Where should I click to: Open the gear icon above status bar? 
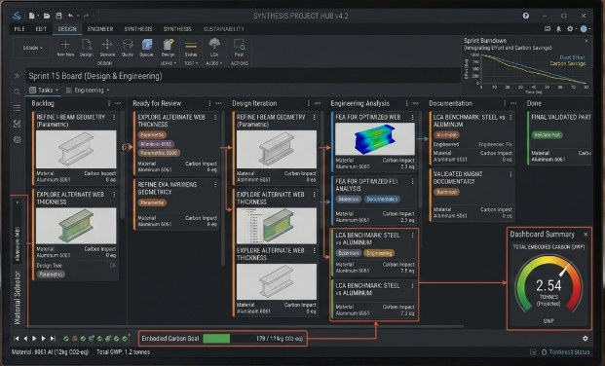pyautogui.click(x=586, y=338)
